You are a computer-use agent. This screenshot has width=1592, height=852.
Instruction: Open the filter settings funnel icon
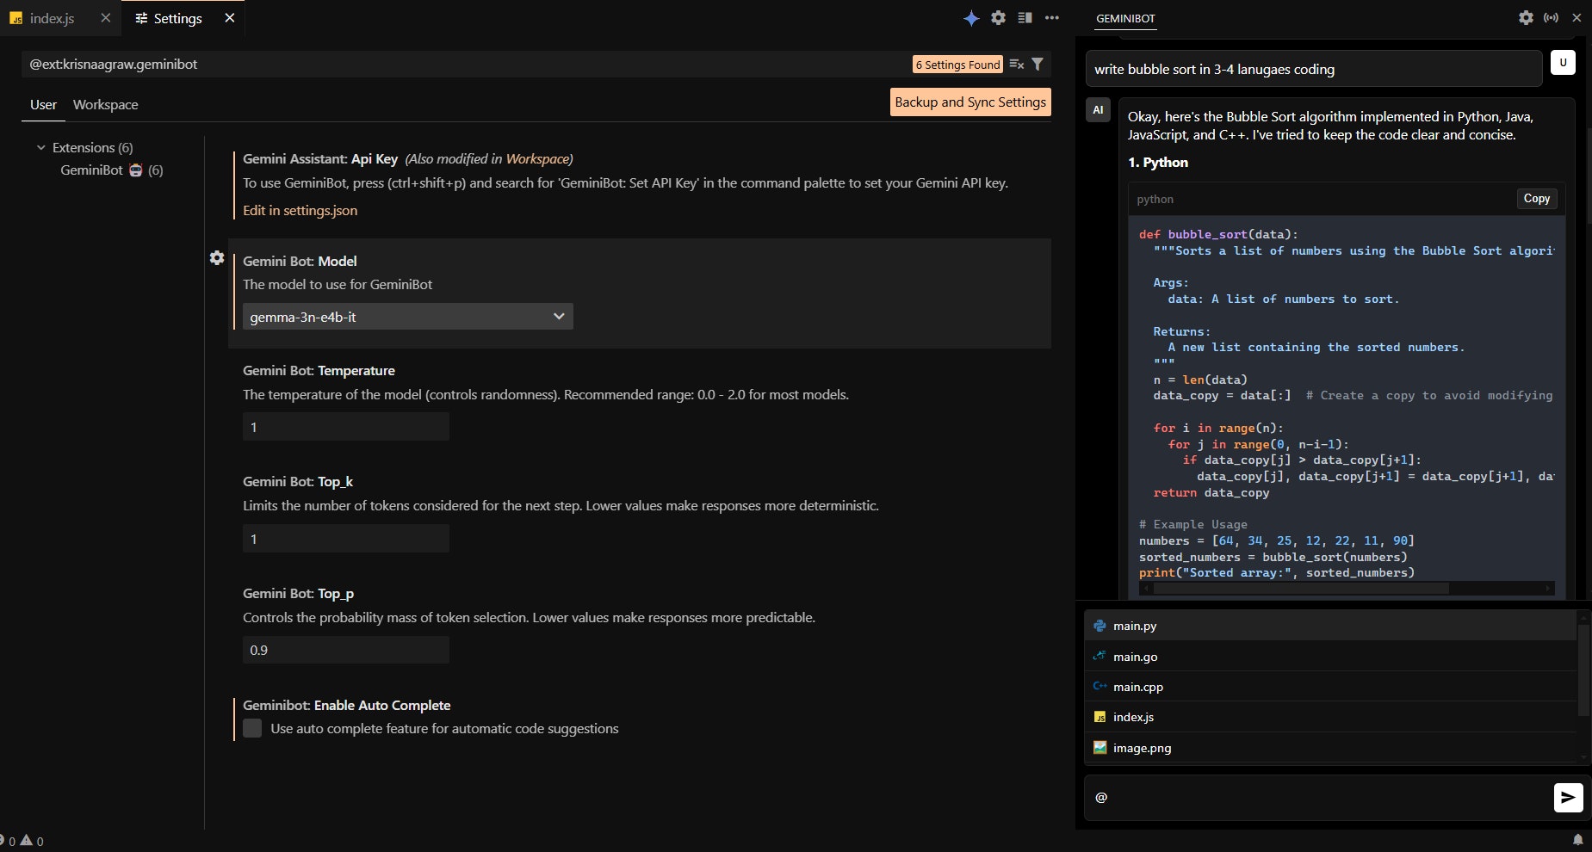tap(1038, 64)
